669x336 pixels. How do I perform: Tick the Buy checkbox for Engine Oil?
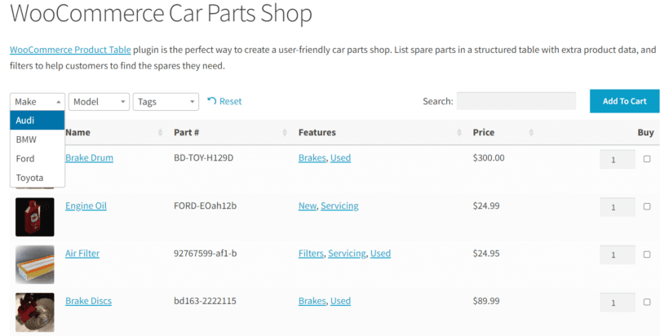coord(647,206)
